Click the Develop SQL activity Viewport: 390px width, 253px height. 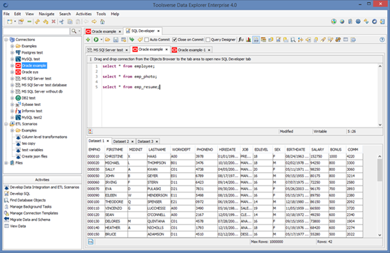[17, 194]
